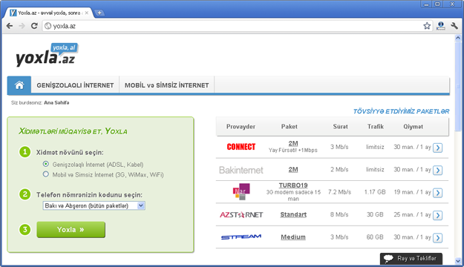Screen dimensions: 464x267
Task: Click the green Yoxla button
Action: pos(71,230)
